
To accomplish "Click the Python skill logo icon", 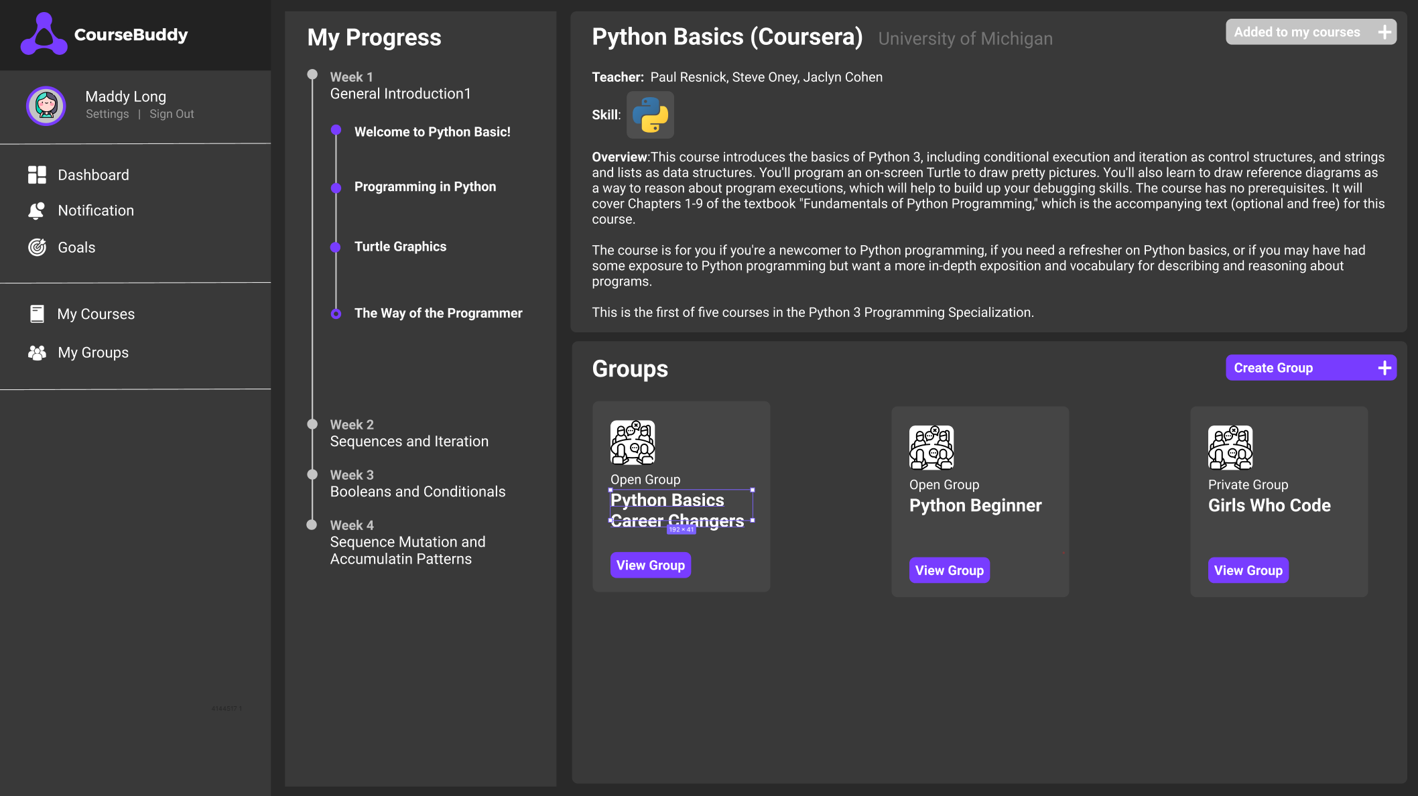I will click(649, 115).
